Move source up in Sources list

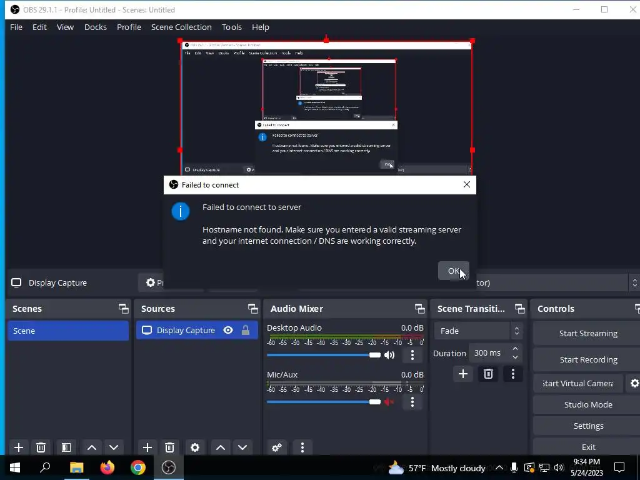point(221,447)
